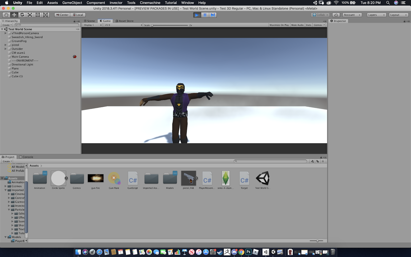Select the Scale tool
411x257 pixels.
[x=30, y=15]
